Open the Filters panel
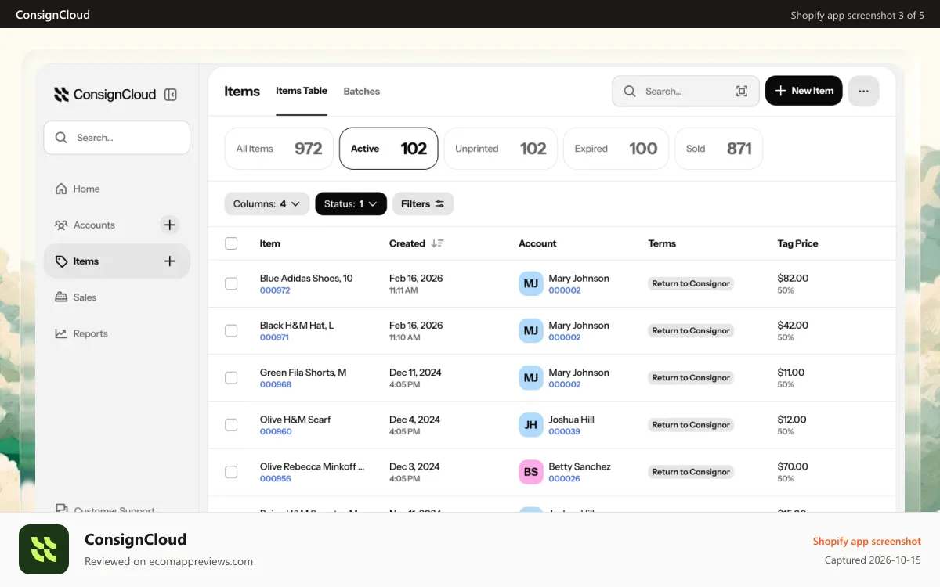The image size is (940, 587). 423,203
